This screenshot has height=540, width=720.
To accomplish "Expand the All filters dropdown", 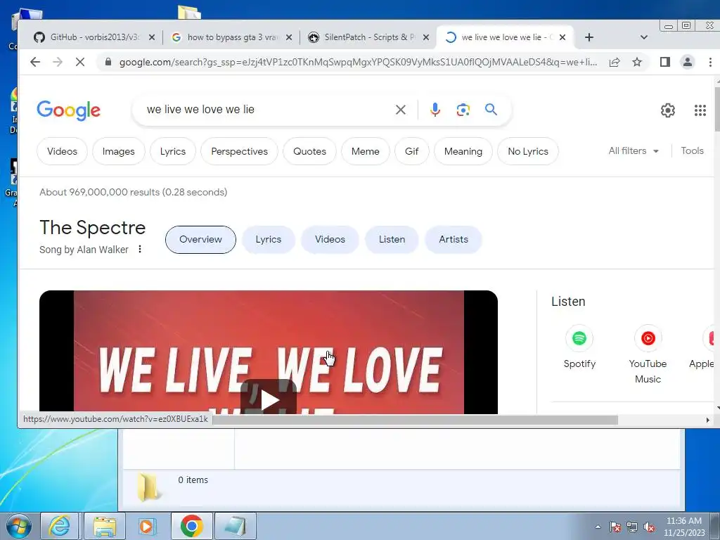I will [x=634, y=150].
